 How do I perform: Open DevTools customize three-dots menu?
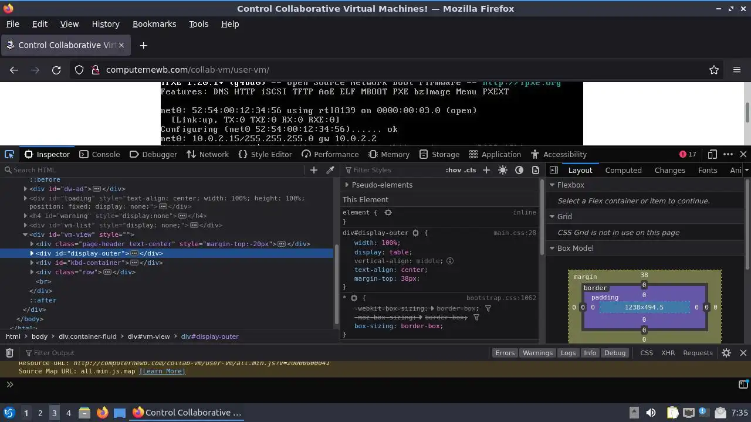(x=728, y=154)
